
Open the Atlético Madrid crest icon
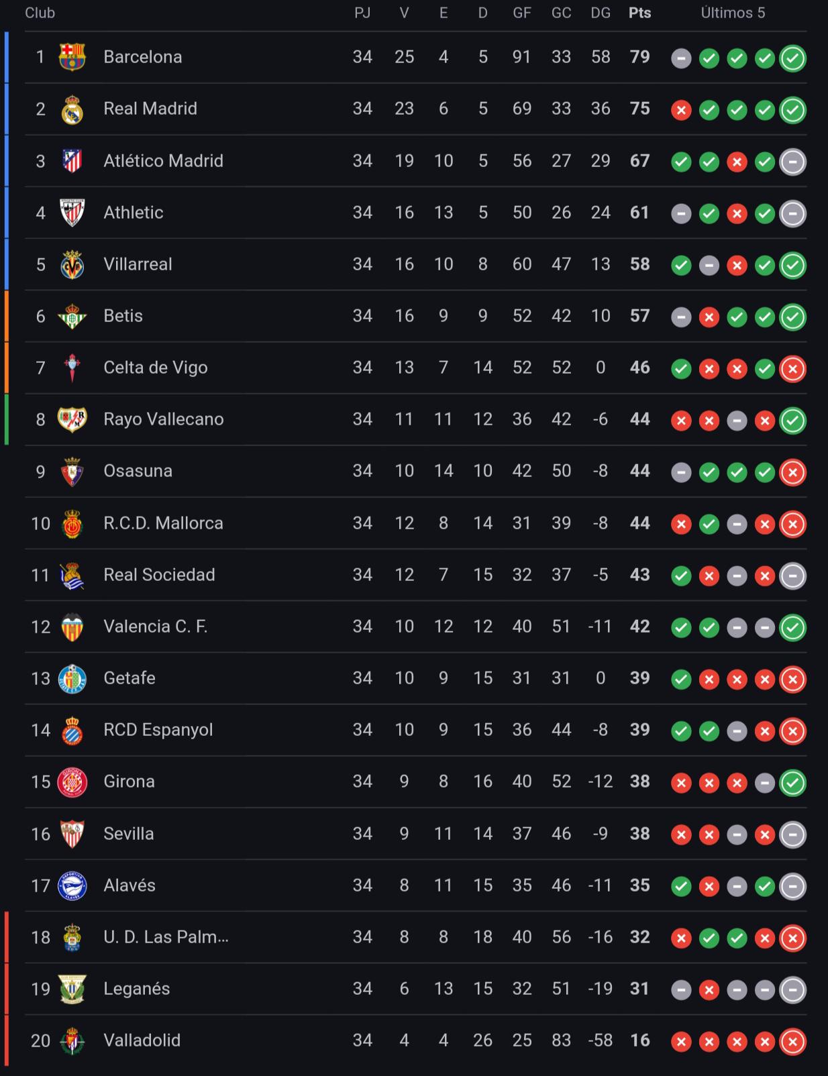[72, 161]
